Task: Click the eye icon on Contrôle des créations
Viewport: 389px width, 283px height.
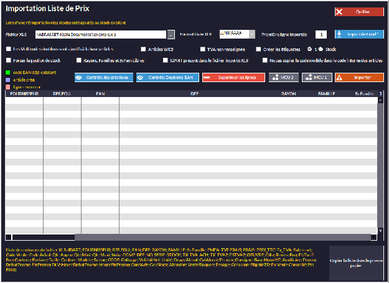Action: coord(79,77)
